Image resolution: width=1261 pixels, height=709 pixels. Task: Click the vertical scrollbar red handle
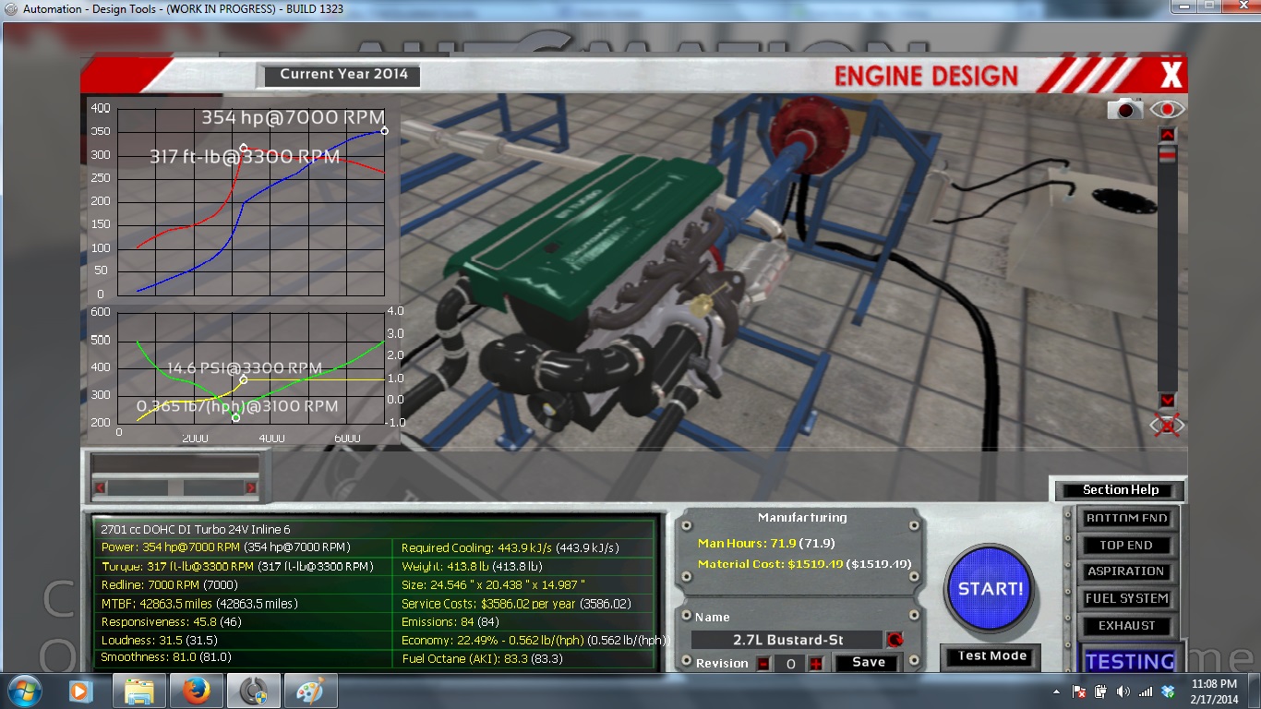point(1168,154)
